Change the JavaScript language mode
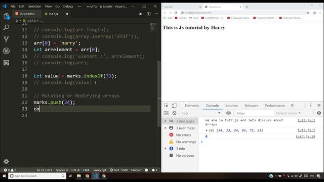This screenshot has height=182, width=324. click(x=100, y=170)
